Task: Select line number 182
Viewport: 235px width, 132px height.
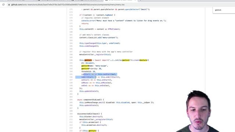Action: coord(71,37)
